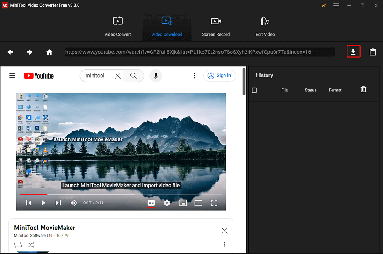
Task: Click the YouTube search box
Action: point(98,76)
